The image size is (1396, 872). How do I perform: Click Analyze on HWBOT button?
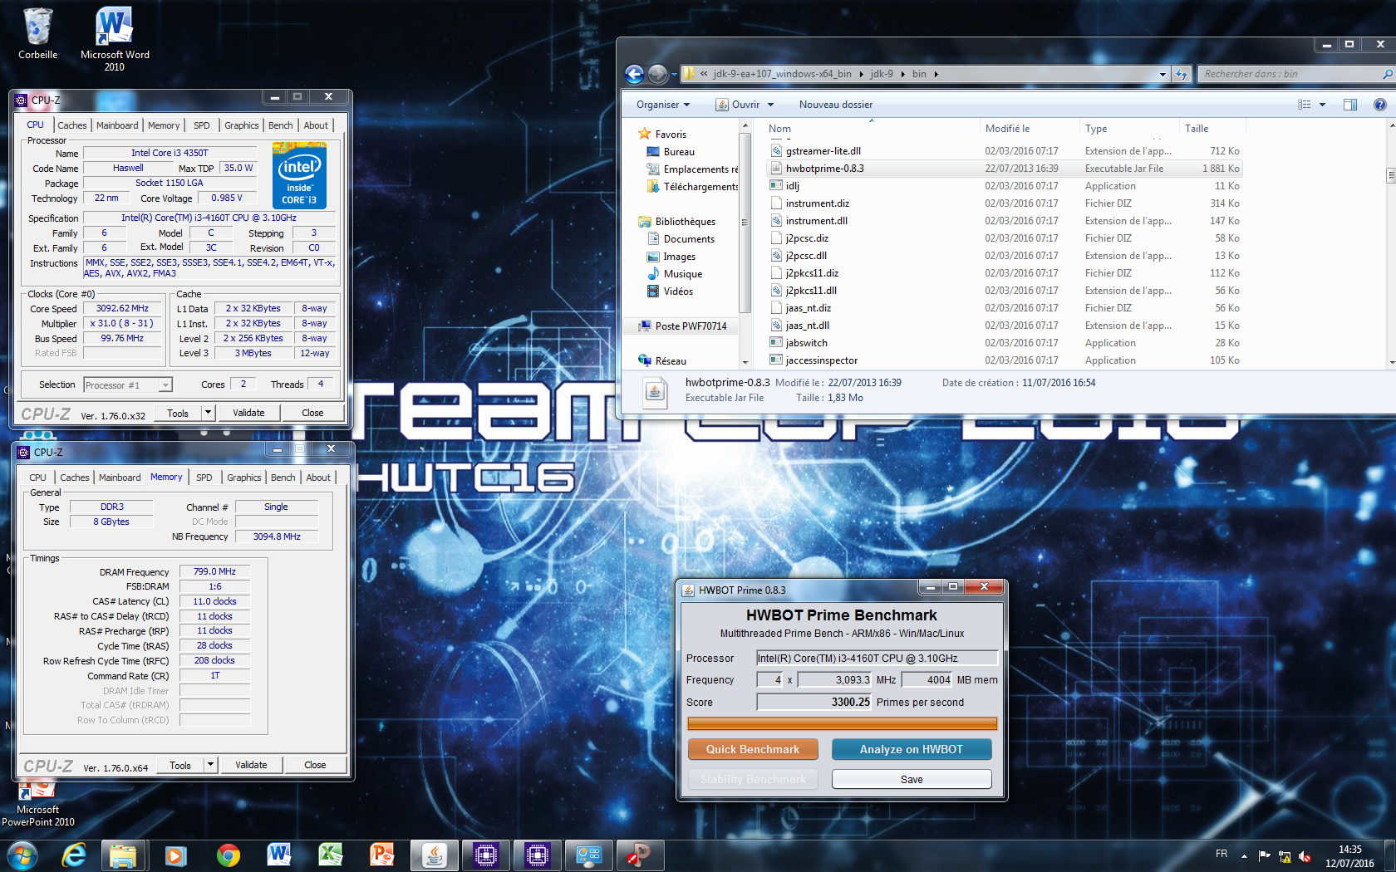point(912,749)
